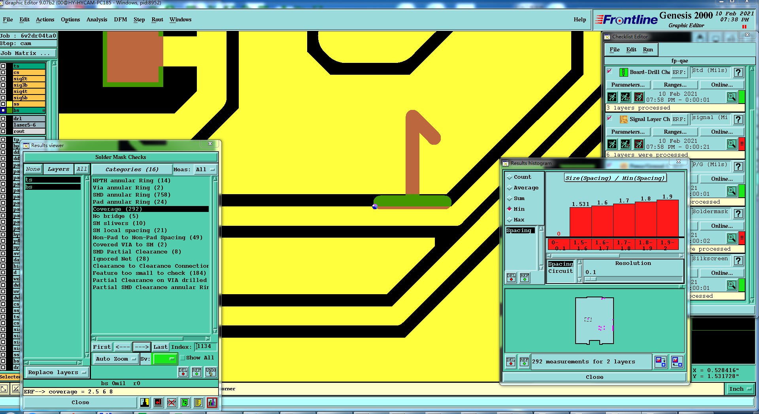Screen dimensions: 759x414
Task: Click the UNDO icon in Results viewer
Action: coord(211,372)
